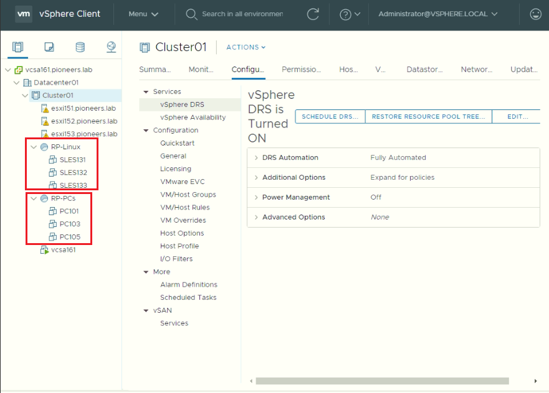Screen dimensions: 549x393
Task: Click the PC105 VM icon
Action: (x=52, y=237)
